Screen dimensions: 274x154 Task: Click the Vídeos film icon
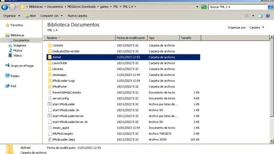click(x=10, y=56)
